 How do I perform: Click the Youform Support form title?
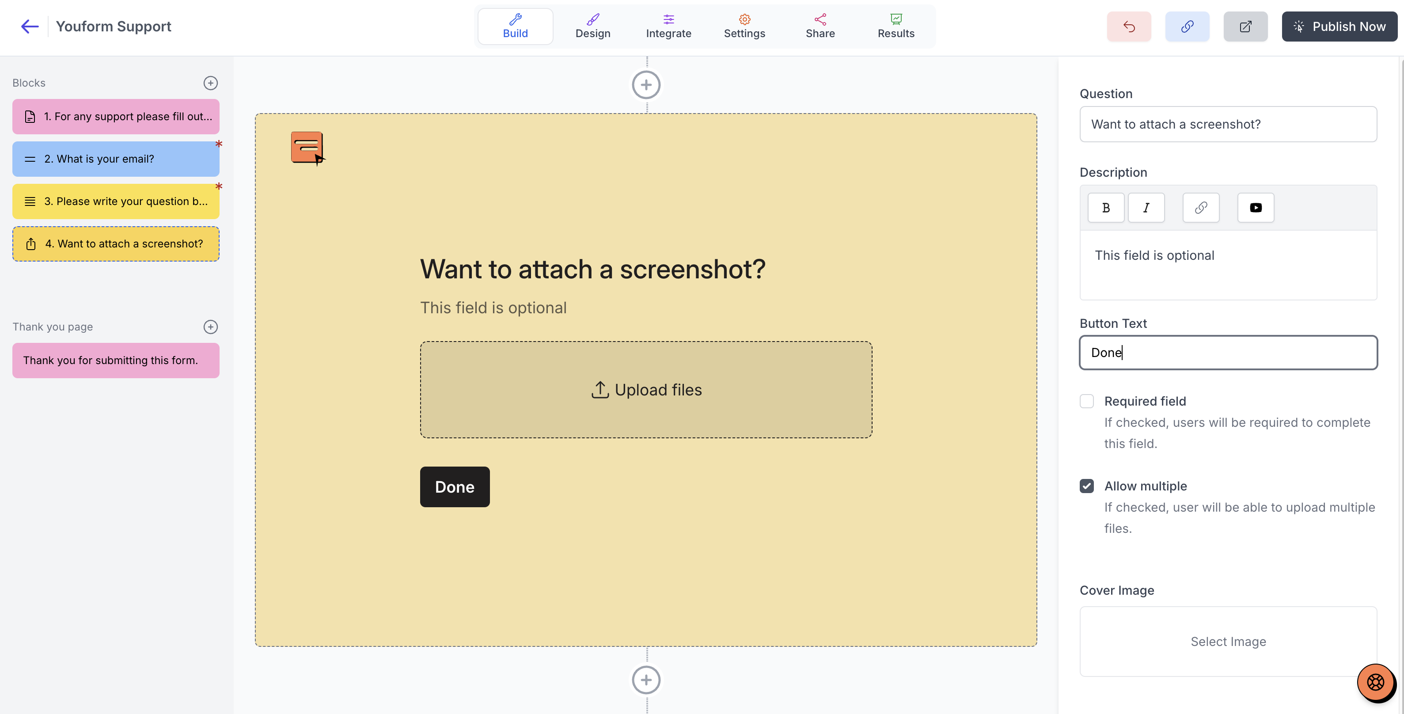114,26
